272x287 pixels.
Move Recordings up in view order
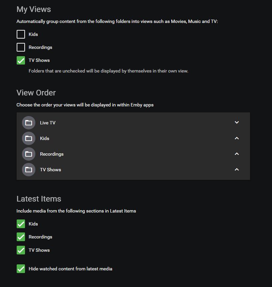pyautogui.click(x=237, y=154)
